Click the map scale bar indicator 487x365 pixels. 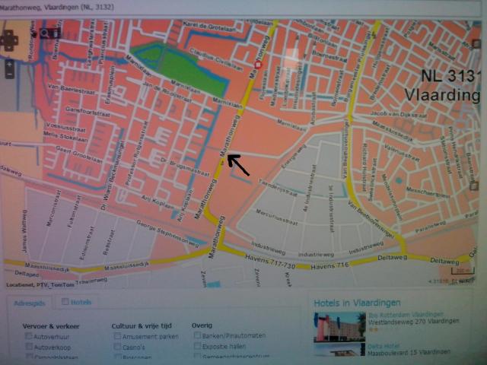click(x=461, y=270)
